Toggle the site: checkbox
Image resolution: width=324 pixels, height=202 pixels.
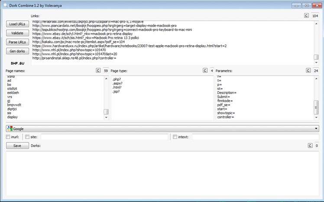tap(28, 137)
